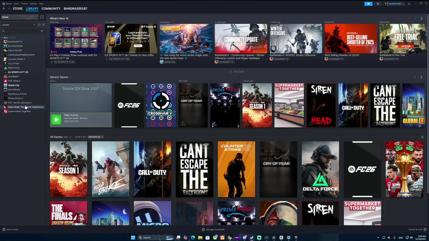Click Add shelf
This screenshot has height=241, width=429.
236,72
